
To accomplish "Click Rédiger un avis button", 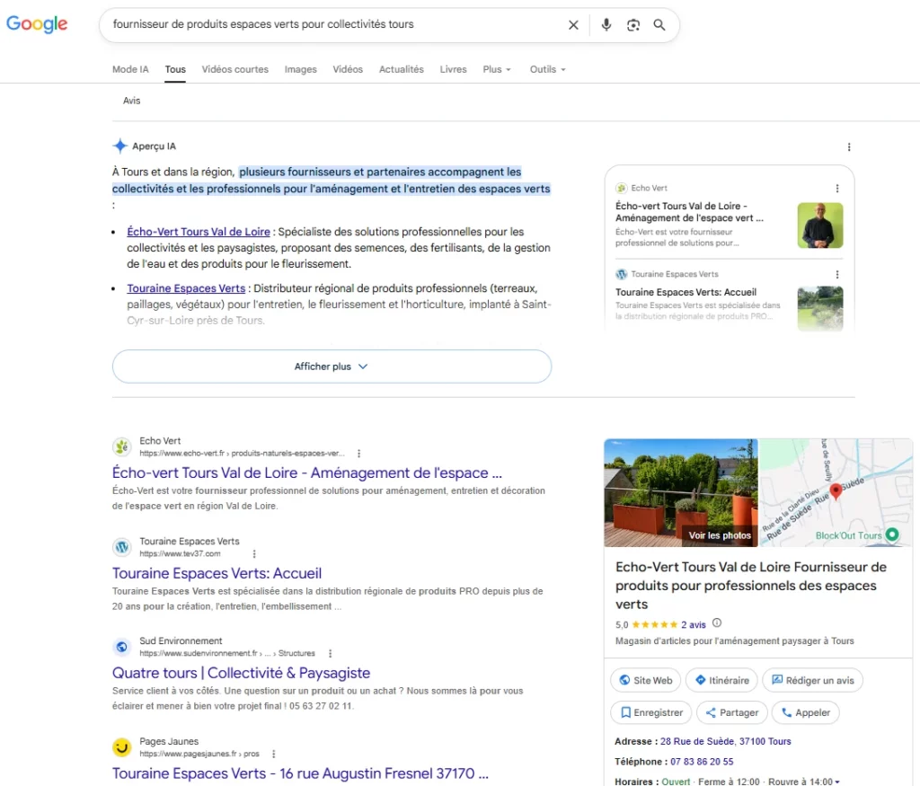I will (x=812, y=680).
